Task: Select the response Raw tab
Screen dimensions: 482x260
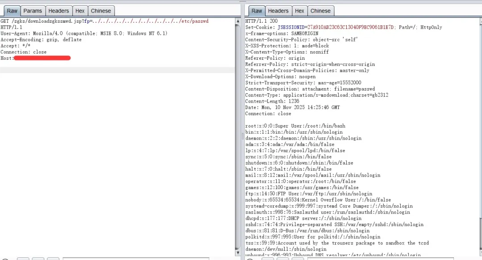Action: (257, 11)
